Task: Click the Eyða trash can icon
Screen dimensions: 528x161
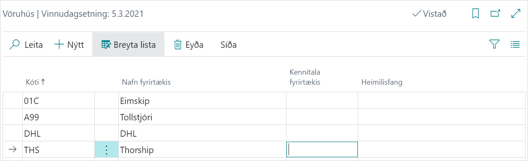Action: point(178,44)
